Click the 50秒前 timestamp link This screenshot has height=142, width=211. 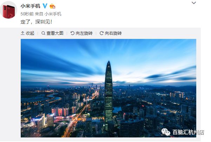click(27, 14)
